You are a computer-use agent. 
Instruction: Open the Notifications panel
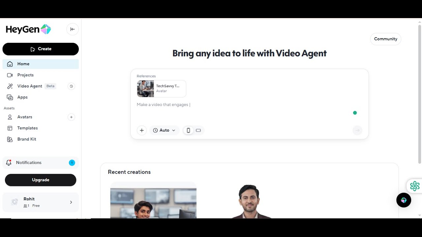41,163
